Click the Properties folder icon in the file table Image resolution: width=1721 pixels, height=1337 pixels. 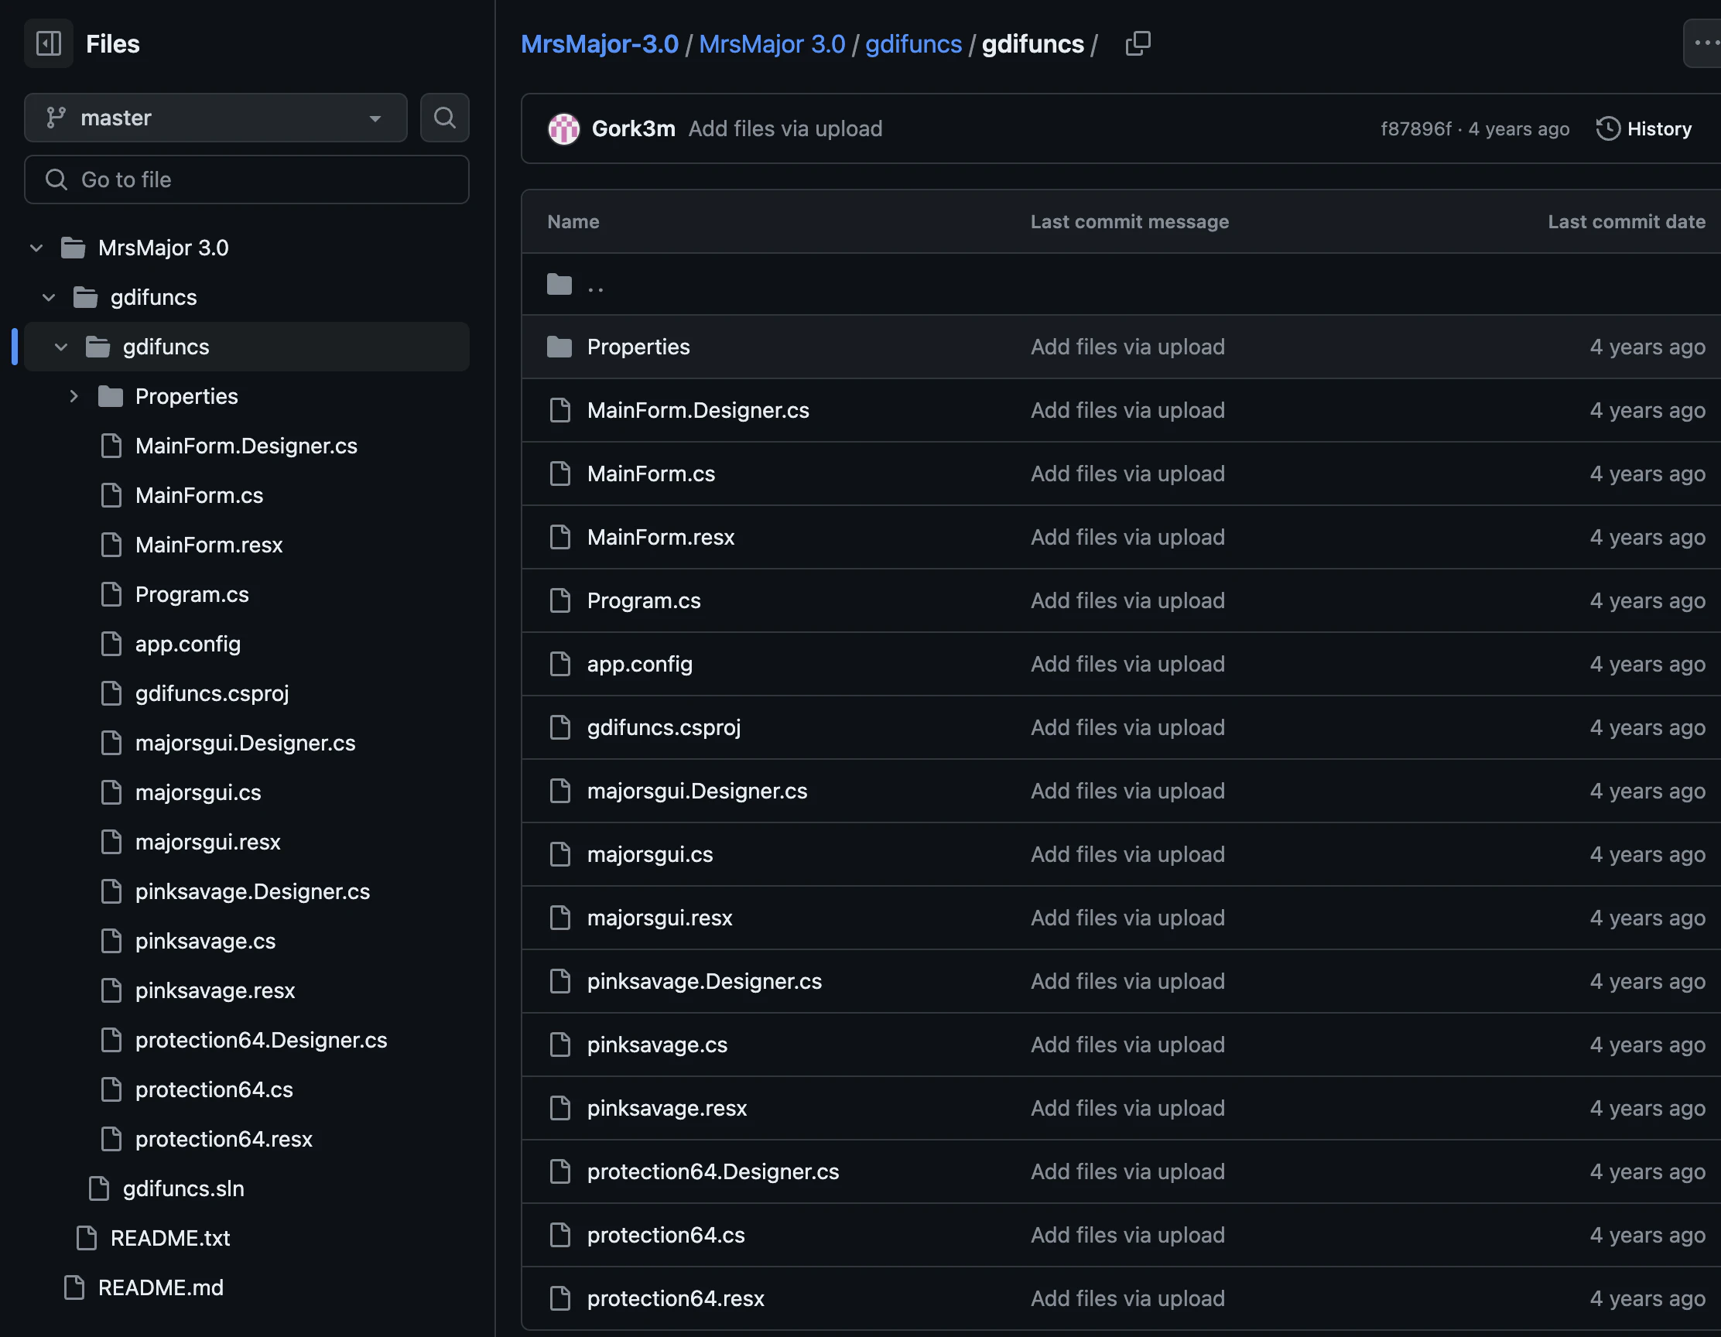[x=559, y=347]
